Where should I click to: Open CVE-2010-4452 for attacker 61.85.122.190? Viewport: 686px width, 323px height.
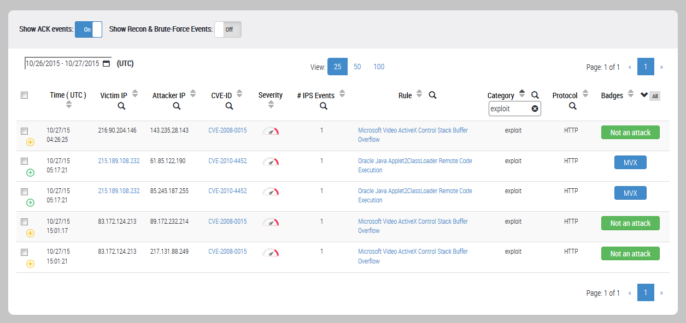click(x=227, y=161)
